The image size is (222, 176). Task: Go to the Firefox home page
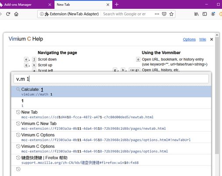pos(16,14)
